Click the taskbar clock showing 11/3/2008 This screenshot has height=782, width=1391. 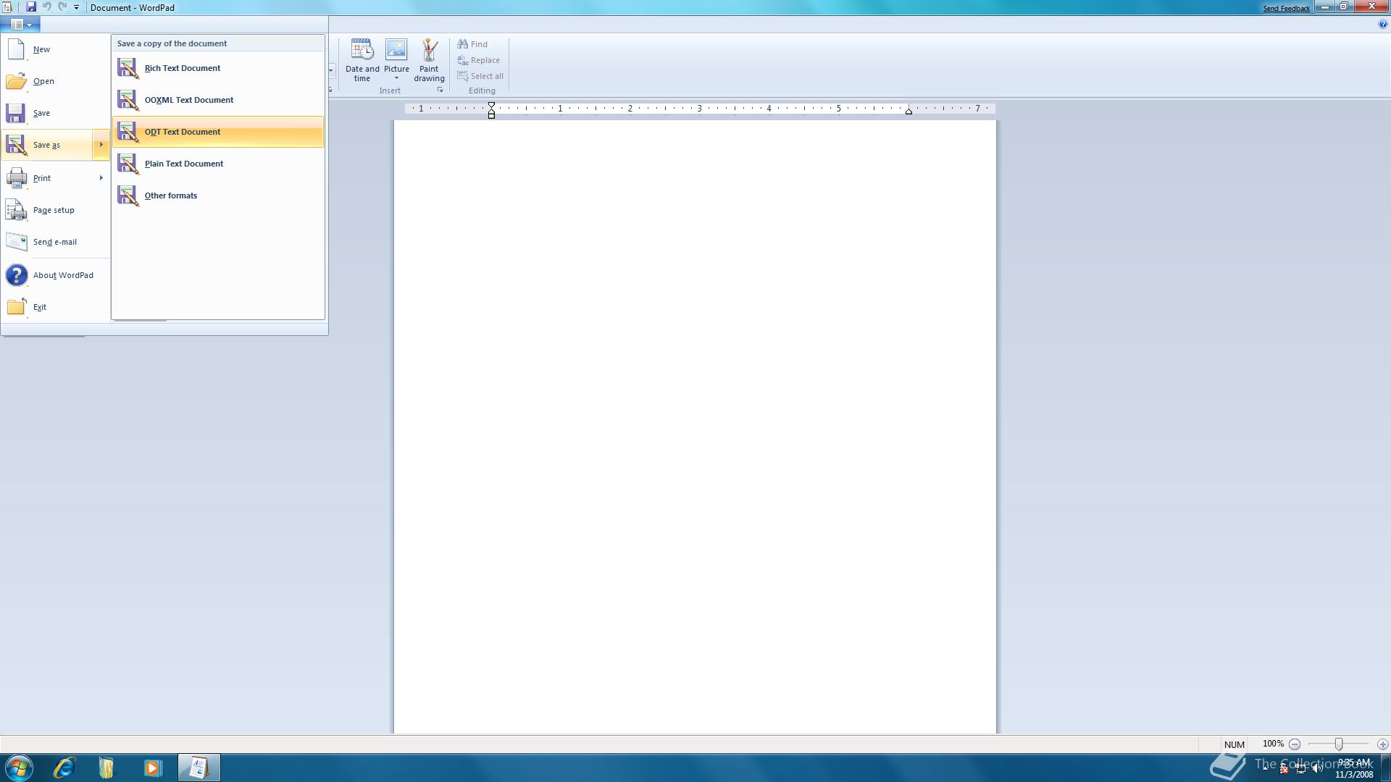(x=1354, y=768)
